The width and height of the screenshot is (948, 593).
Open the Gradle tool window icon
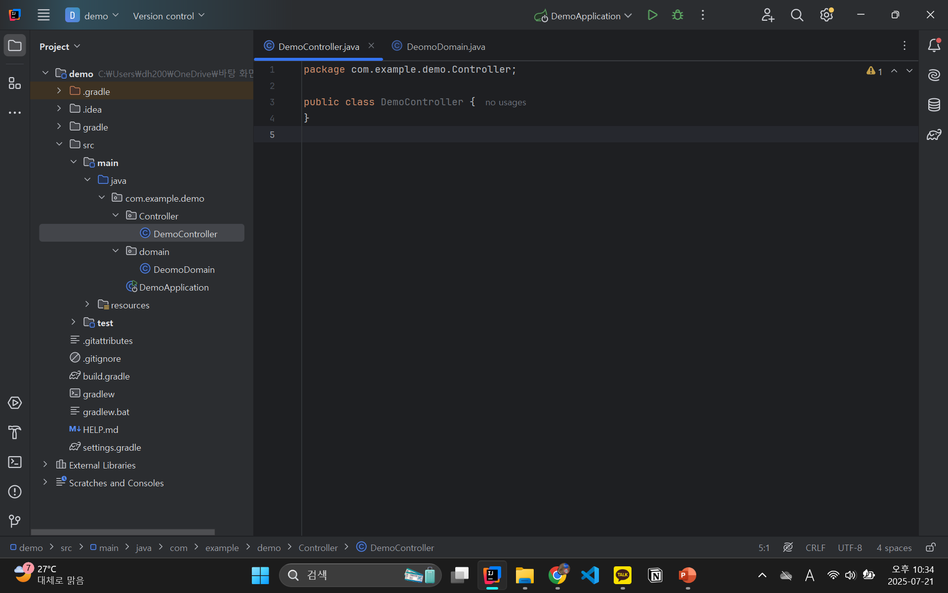click(x=934, y=134)
